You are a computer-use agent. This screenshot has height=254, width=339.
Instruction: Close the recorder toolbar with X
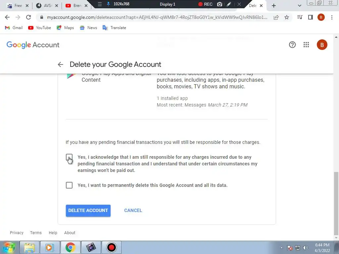(x=239, y=4)
